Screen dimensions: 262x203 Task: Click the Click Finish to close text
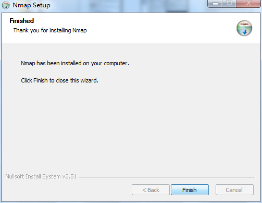pyautogui.click(x=59, y=80)
